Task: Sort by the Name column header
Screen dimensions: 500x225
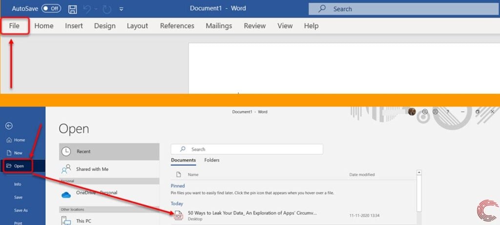Action: pos(193,175)
